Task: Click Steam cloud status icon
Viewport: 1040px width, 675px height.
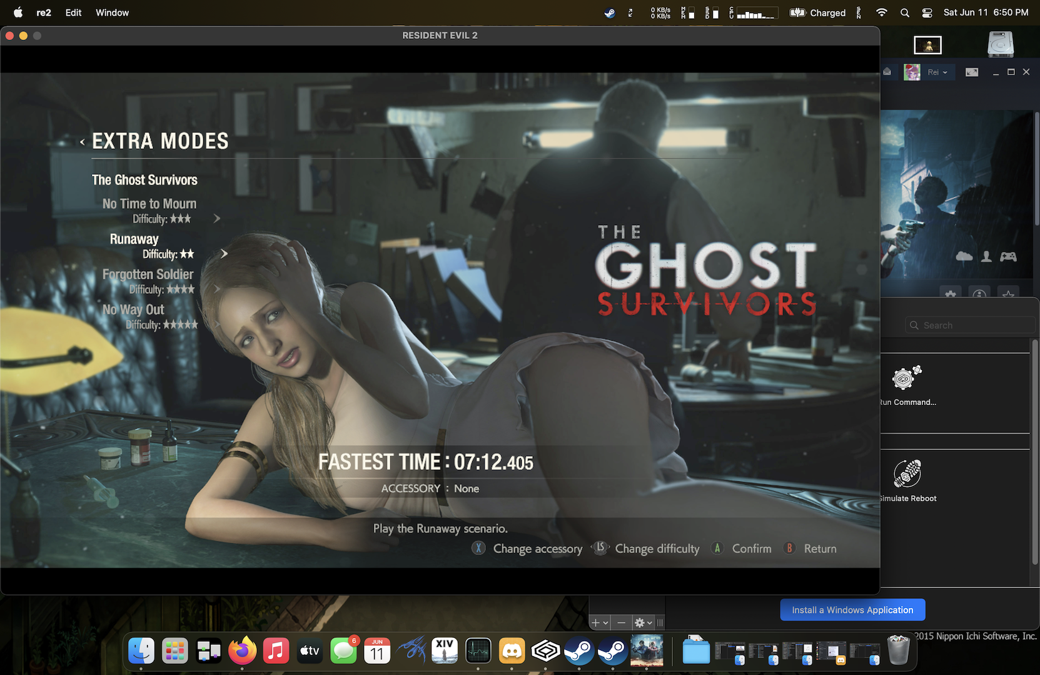Action: [964, 256]
